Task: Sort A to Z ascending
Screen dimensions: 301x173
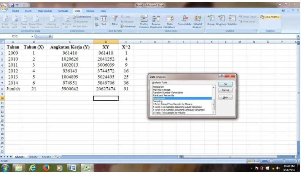Action: pos(97,18)
